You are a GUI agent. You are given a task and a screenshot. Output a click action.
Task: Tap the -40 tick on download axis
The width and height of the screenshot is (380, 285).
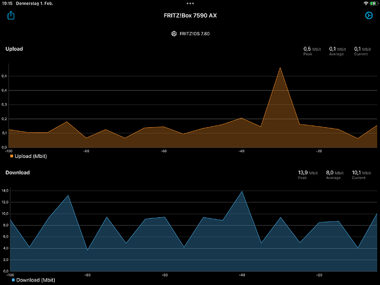(242, 275)
